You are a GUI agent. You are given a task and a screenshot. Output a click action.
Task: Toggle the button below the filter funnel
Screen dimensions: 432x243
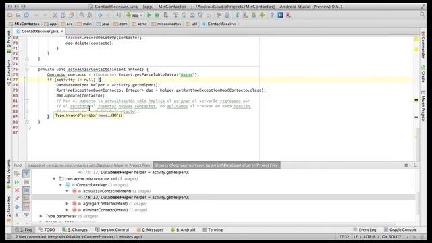(26, 182)
